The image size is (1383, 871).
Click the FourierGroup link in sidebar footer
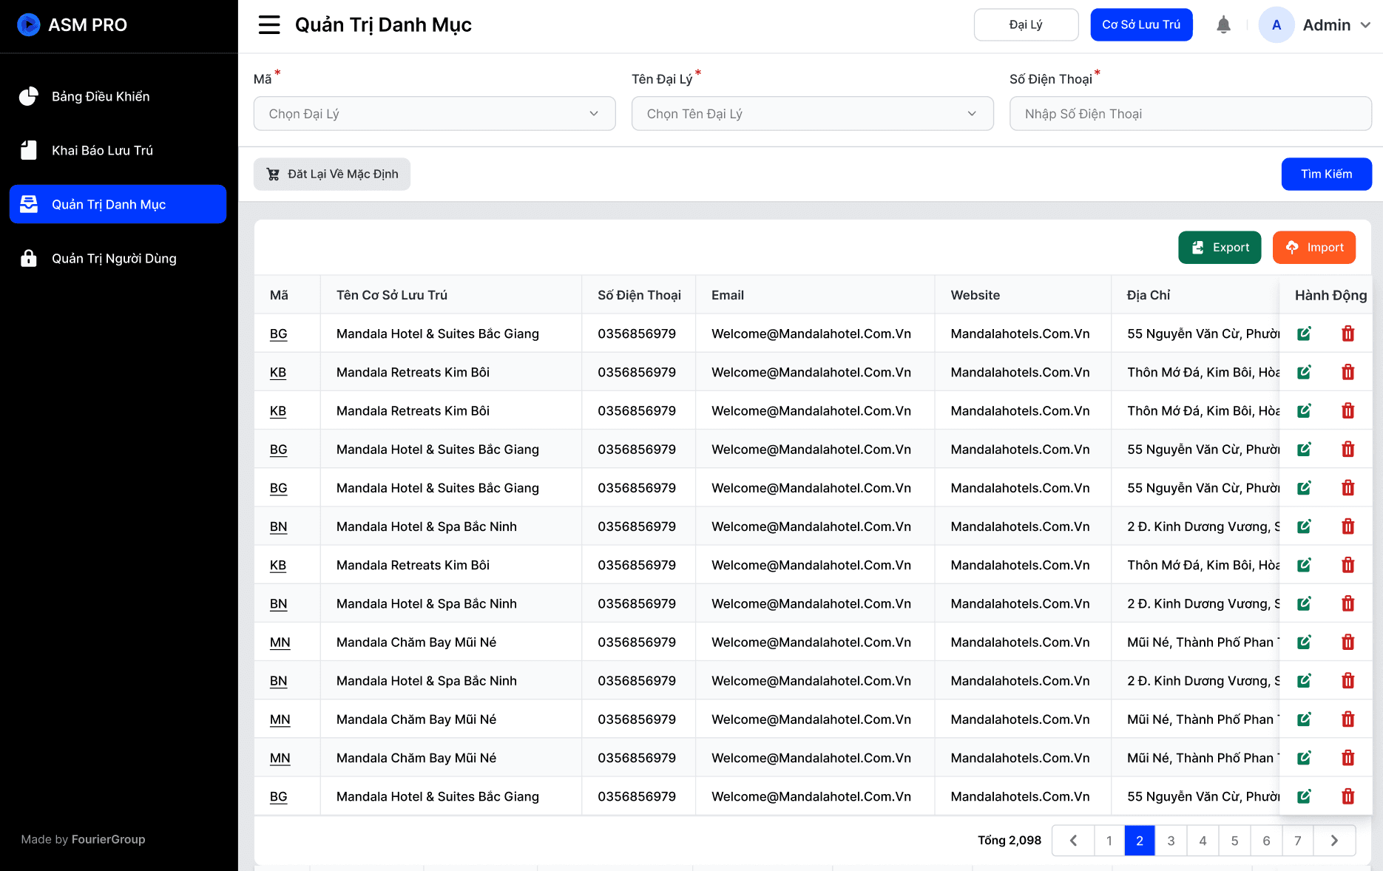coord(108,839)
